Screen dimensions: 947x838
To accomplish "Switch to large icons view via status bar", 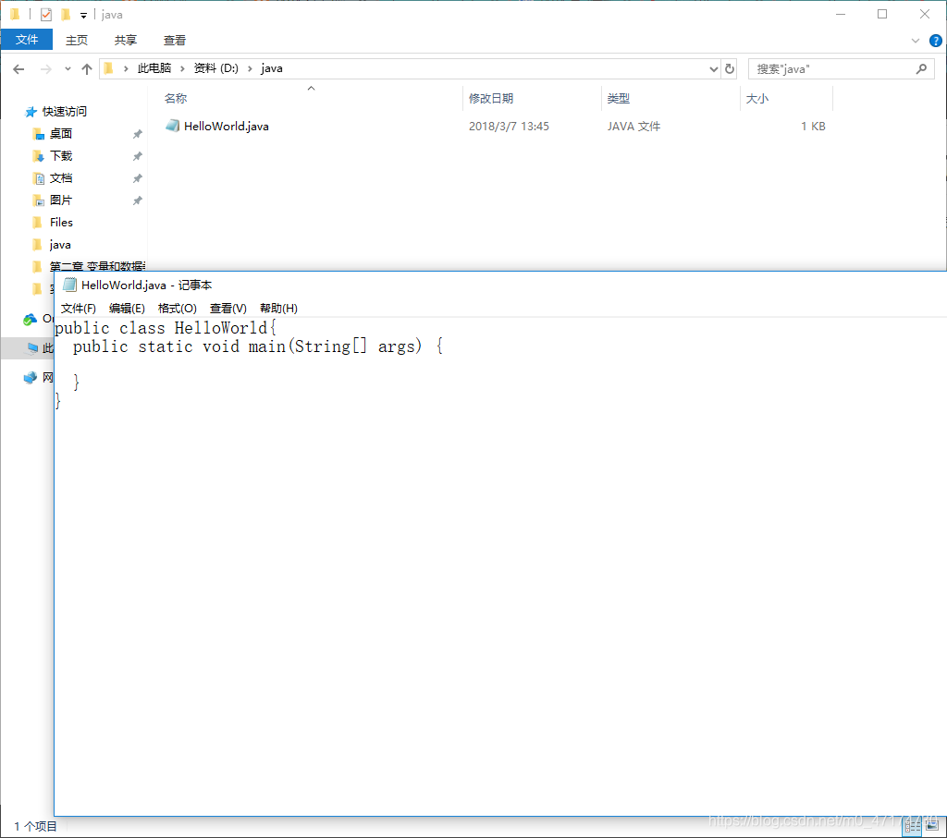I will (932, 827).
